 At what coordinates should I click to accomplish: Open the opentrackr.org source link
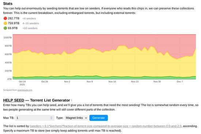(25, 90)
